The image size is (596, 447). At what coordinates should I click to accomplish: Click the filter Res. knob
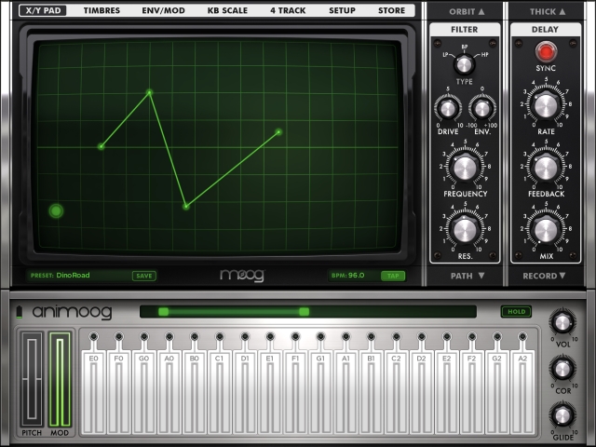pos(464,227)
